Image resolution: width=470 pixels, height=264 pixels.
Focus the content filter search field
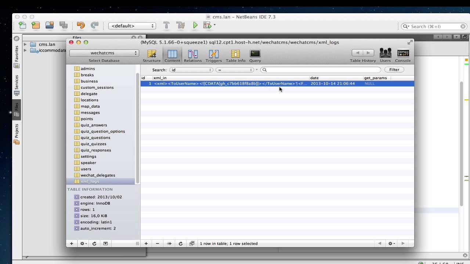[x=321, y=70]
